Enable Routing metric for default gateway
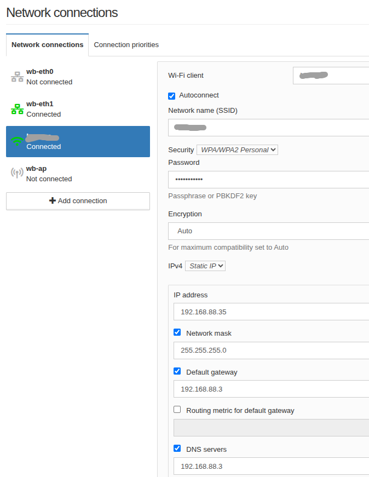369x477 pixels. tap(177, 410)
